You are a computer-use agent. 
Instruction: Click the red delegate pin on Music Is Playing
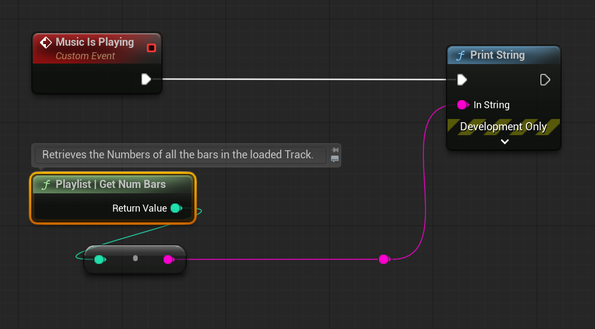[x=151, y=48]
